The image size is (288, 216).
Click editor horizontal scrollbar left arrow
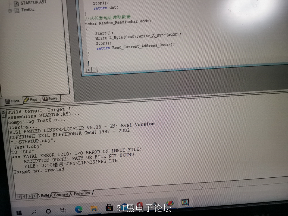pyautogui.click(x=89, y=70)
